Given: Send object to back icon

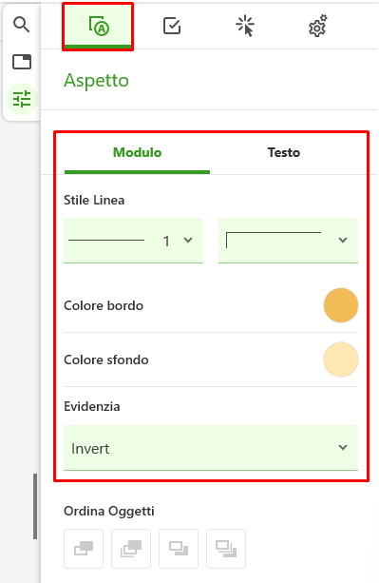Looking at the screenshot, I should coord(226,549).
